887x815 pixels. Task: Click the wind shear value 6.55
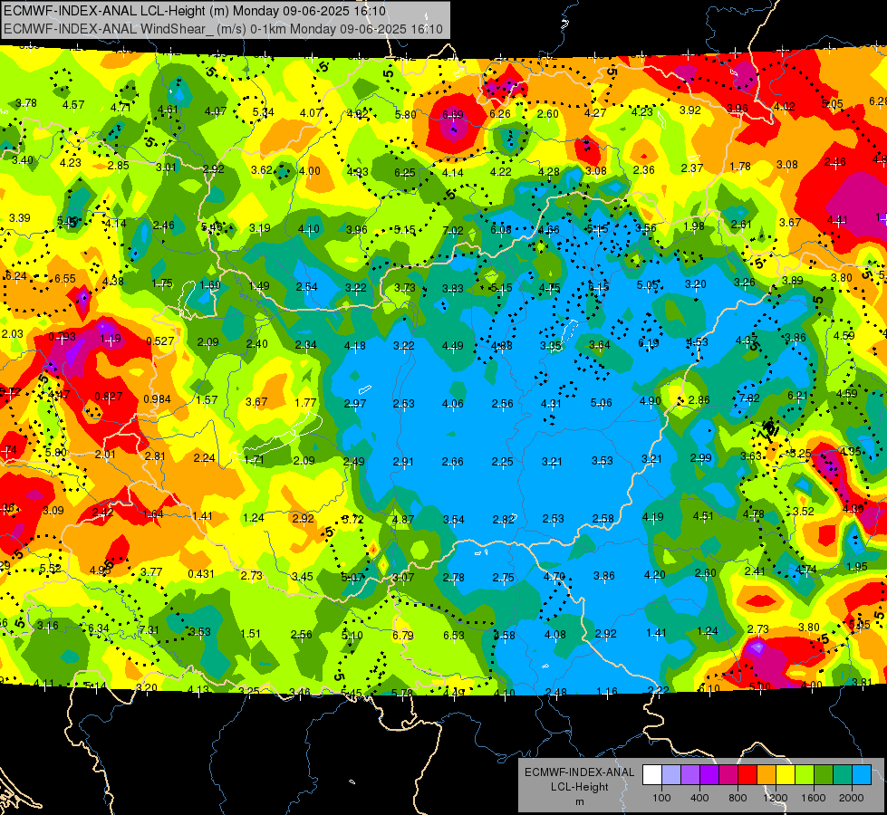[65, 279]
